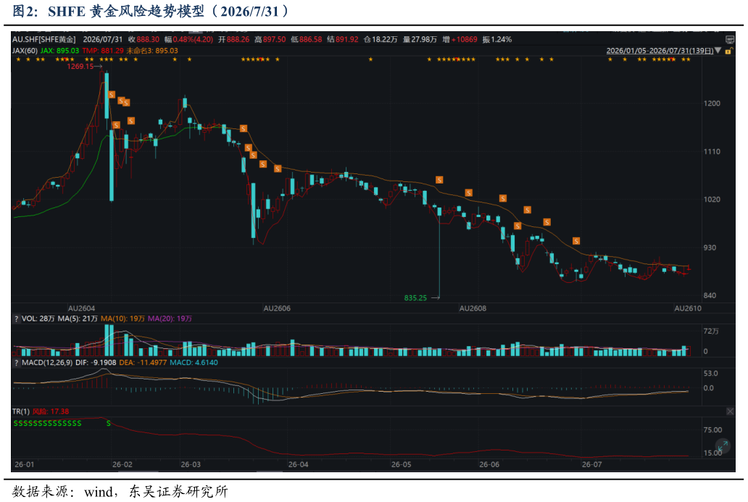Click the 26-04 date axis label
This screenshot has width=748, height=502.
(x=298, y=464)
